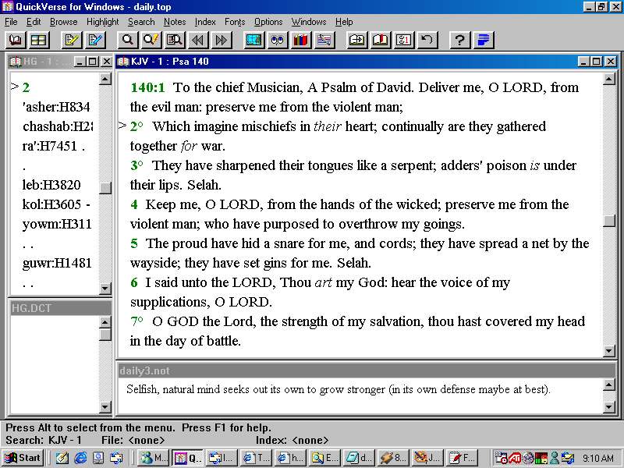
Task: Click the leb:H3820 entry in HG window
Action: point(51,185)
